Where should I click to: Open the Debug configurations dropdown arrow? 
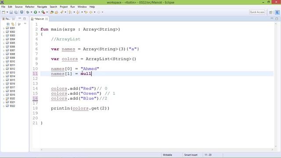[x=31, y=12]
